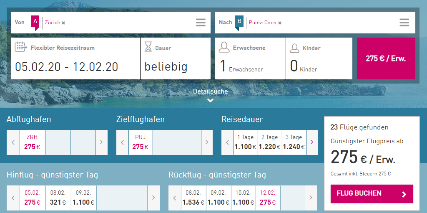
Task: Choose 05.02. outbound flight for 275 €
Action: [x=32, y=198]
